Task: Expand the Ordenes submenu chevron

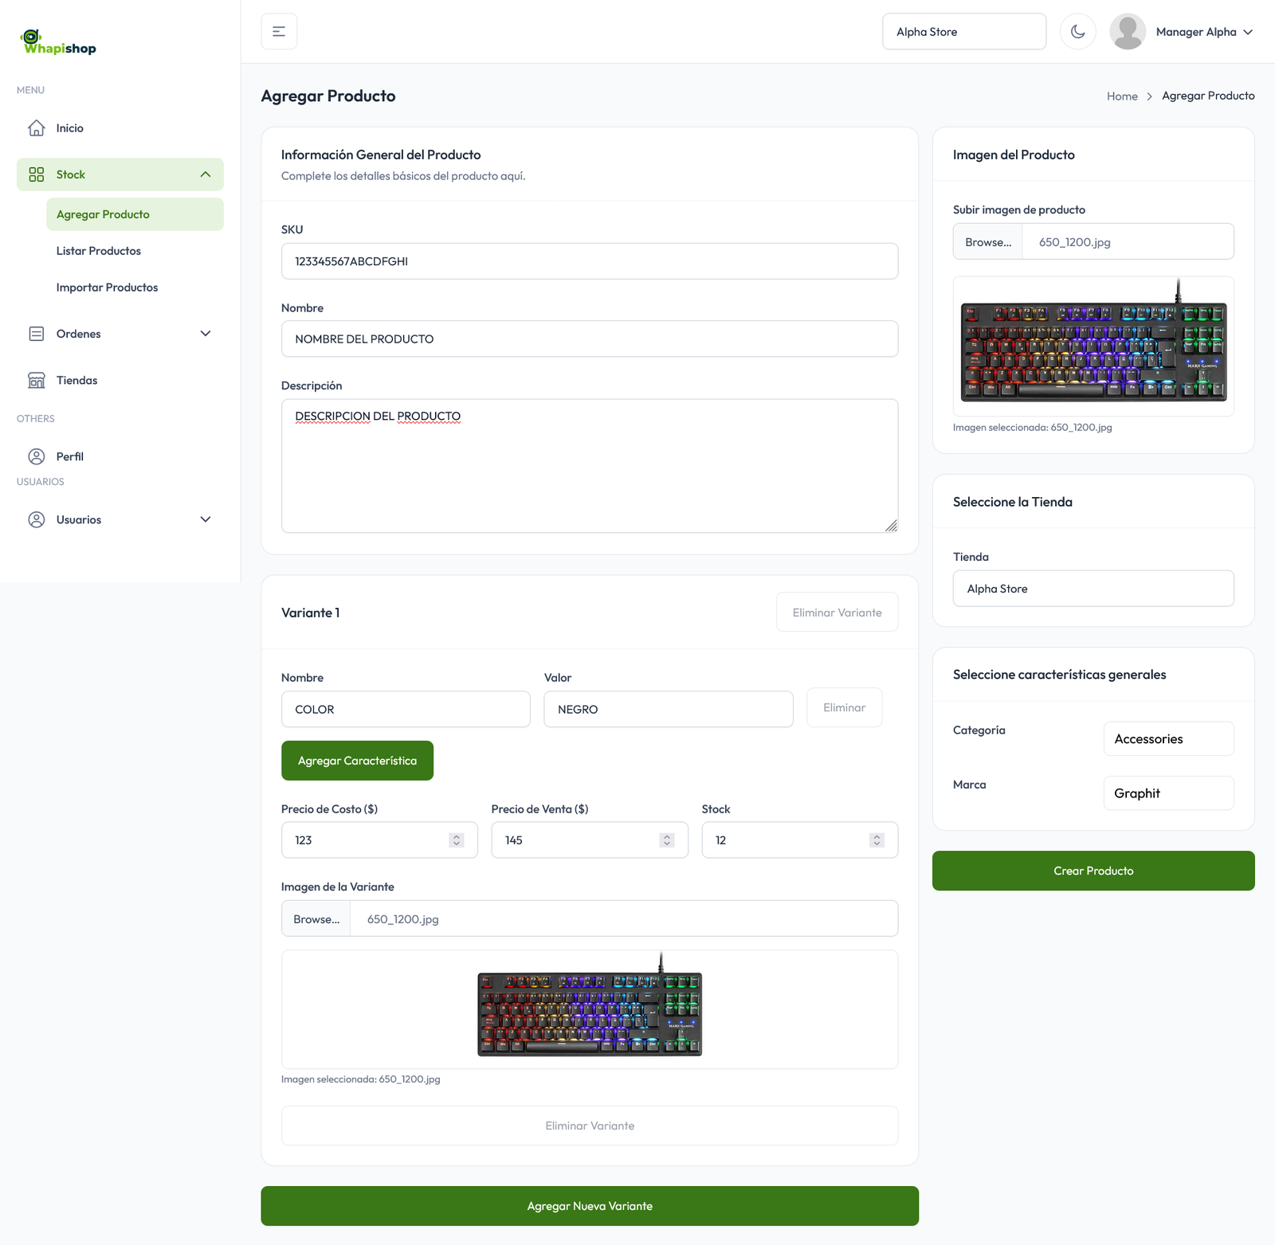Action: 206,334
